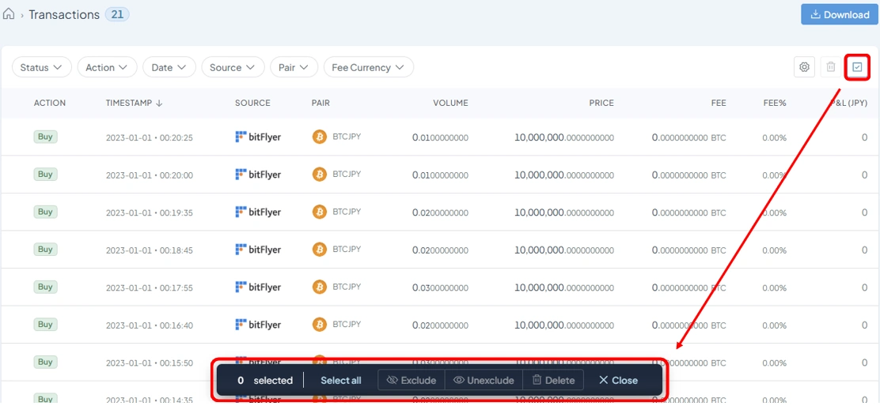
Task: Open the Fee Currency filter dropdown
Action: pyautogui.click(x=369, y=67)
